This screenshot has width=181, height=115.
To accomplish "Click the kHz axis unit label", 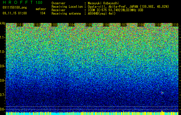I will click(3, 23).
